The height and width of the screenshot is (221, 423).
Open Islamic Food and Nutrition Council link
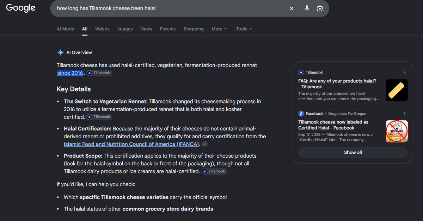132,144
